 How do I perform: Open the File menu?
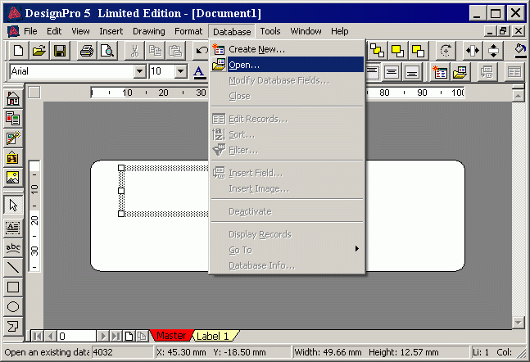30,31
